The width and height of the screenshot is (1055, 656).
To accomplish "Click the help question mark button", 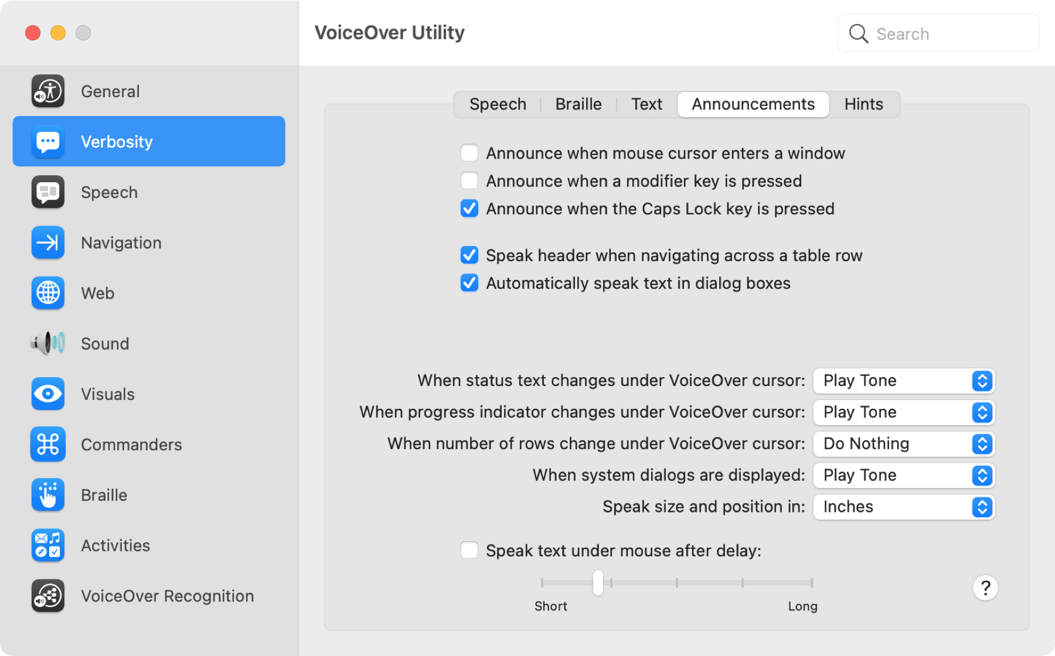I will [985, 587].
